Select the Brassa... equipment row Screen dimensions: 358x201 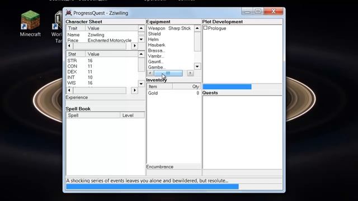point(171,51)
